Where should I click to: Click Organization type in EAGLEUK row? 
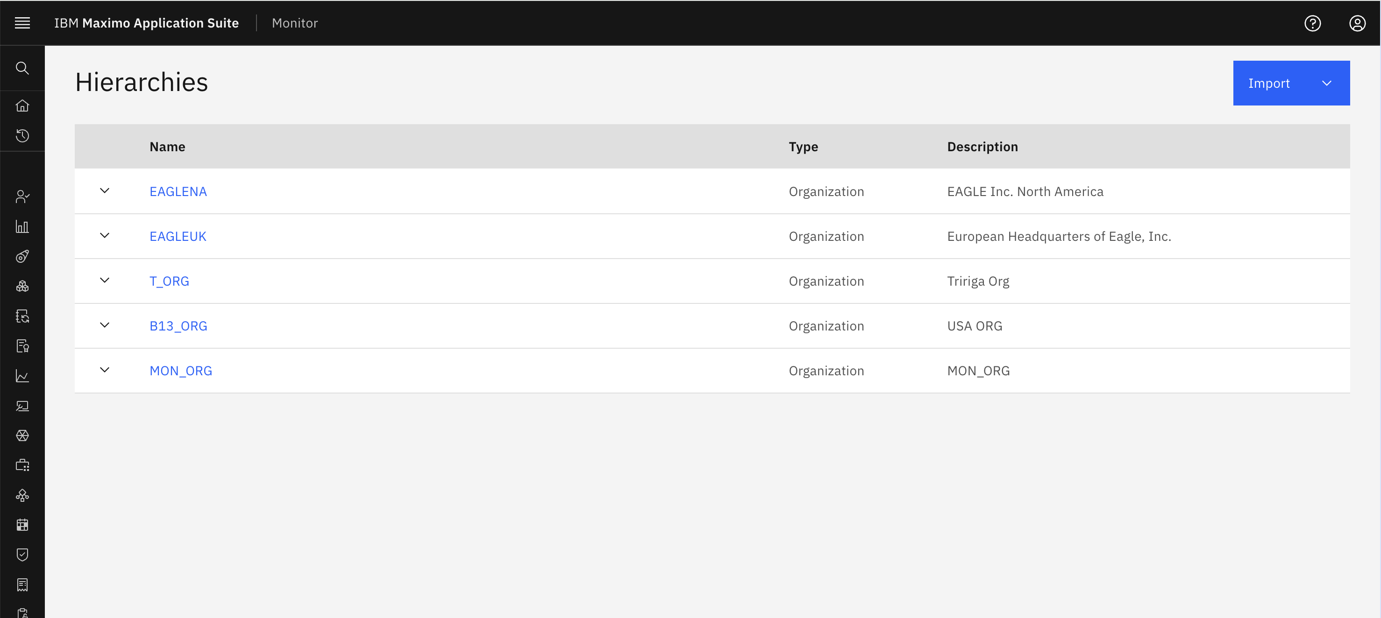coord(826,236)
